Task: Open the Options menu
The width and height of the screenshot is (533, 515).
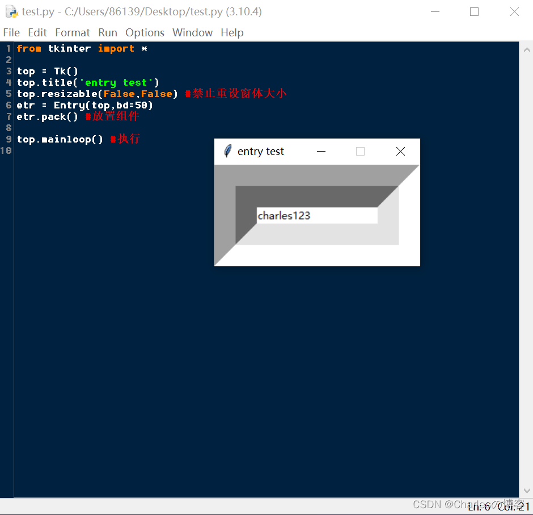Action: [x=144, y=32]
